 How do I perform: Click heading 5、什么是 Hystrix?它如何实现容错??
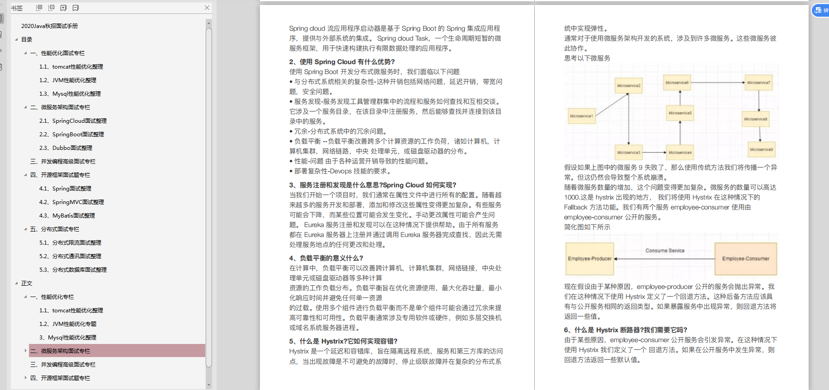point(343,341)
